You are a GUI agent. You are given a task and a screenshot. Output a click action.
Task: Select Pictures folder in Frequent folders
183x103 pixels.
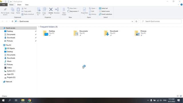(x=140, y=33)
